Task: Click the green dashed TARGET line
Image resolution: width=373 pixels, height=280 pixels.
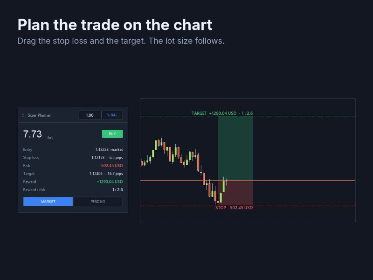Action: click(304, 116)
